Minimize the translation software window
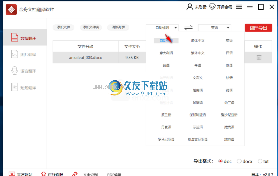This screenshot has height=176, width=278. coord(250,7)
